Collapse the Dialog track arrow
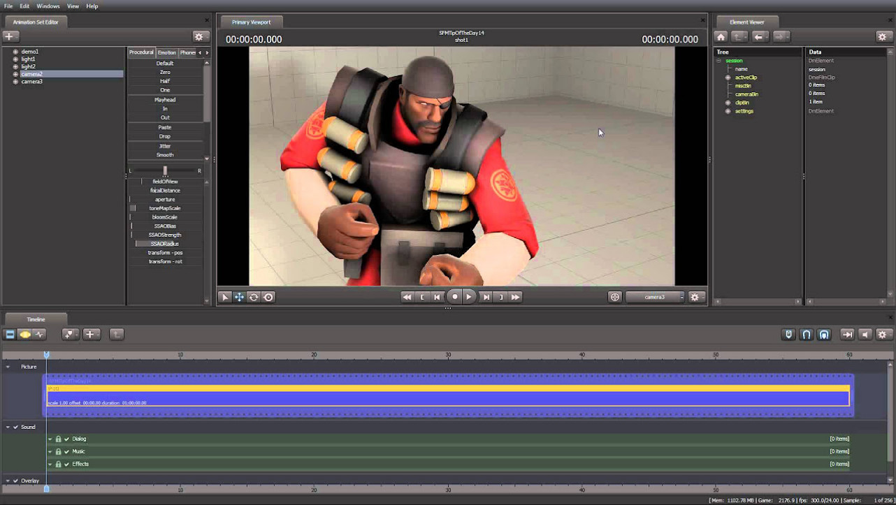Viewport: 896px width, 505px height. [x=50, y=439]
